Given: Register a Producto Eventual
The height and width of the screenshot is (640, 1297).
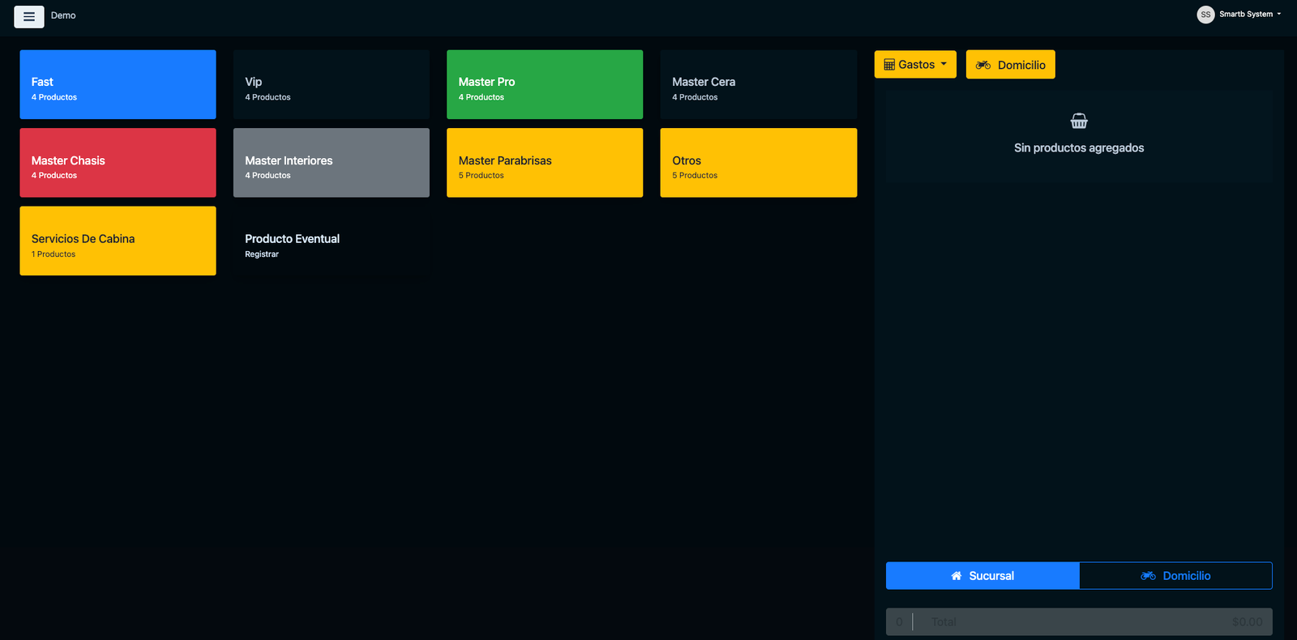Looking at the screenshot, I should 332,241.
